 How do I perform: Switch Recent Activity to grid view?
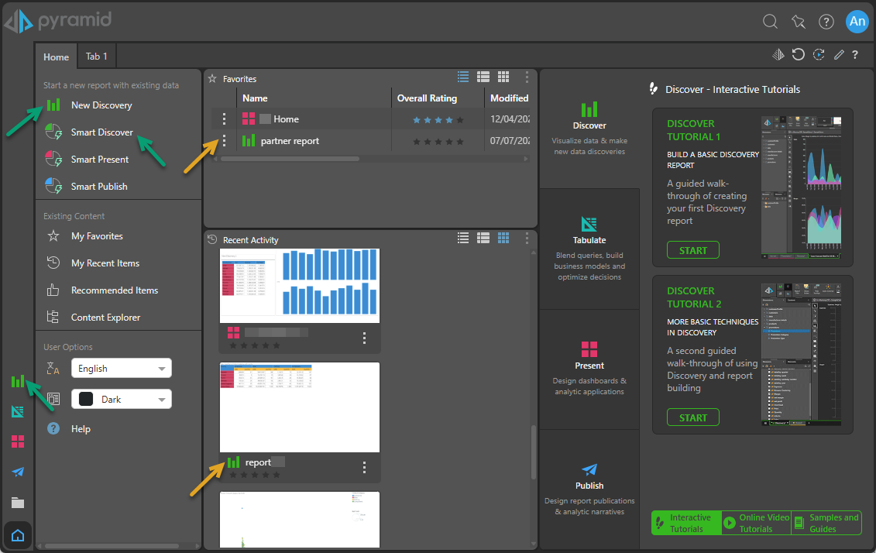pos(503,238)
